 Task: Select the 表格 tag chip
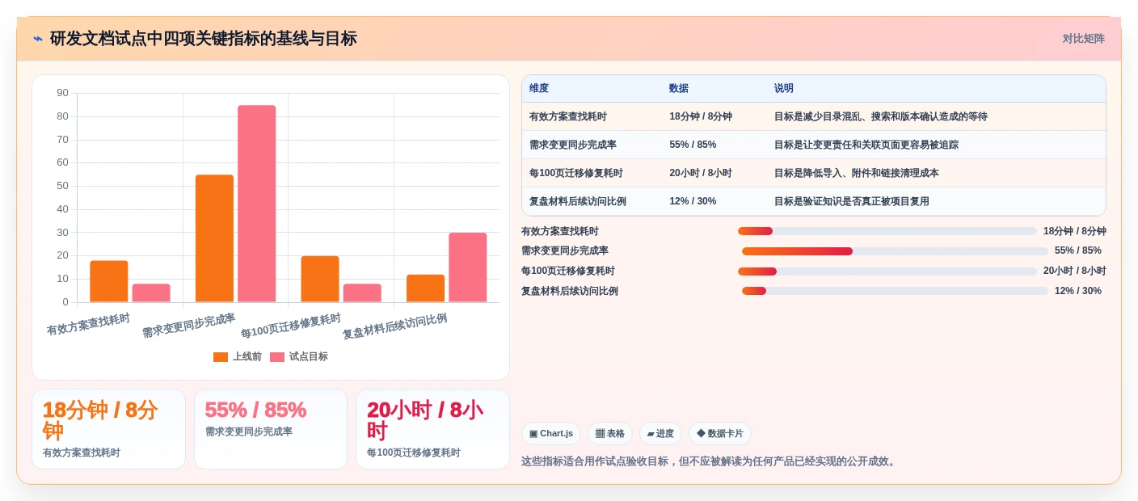point(610,434)
